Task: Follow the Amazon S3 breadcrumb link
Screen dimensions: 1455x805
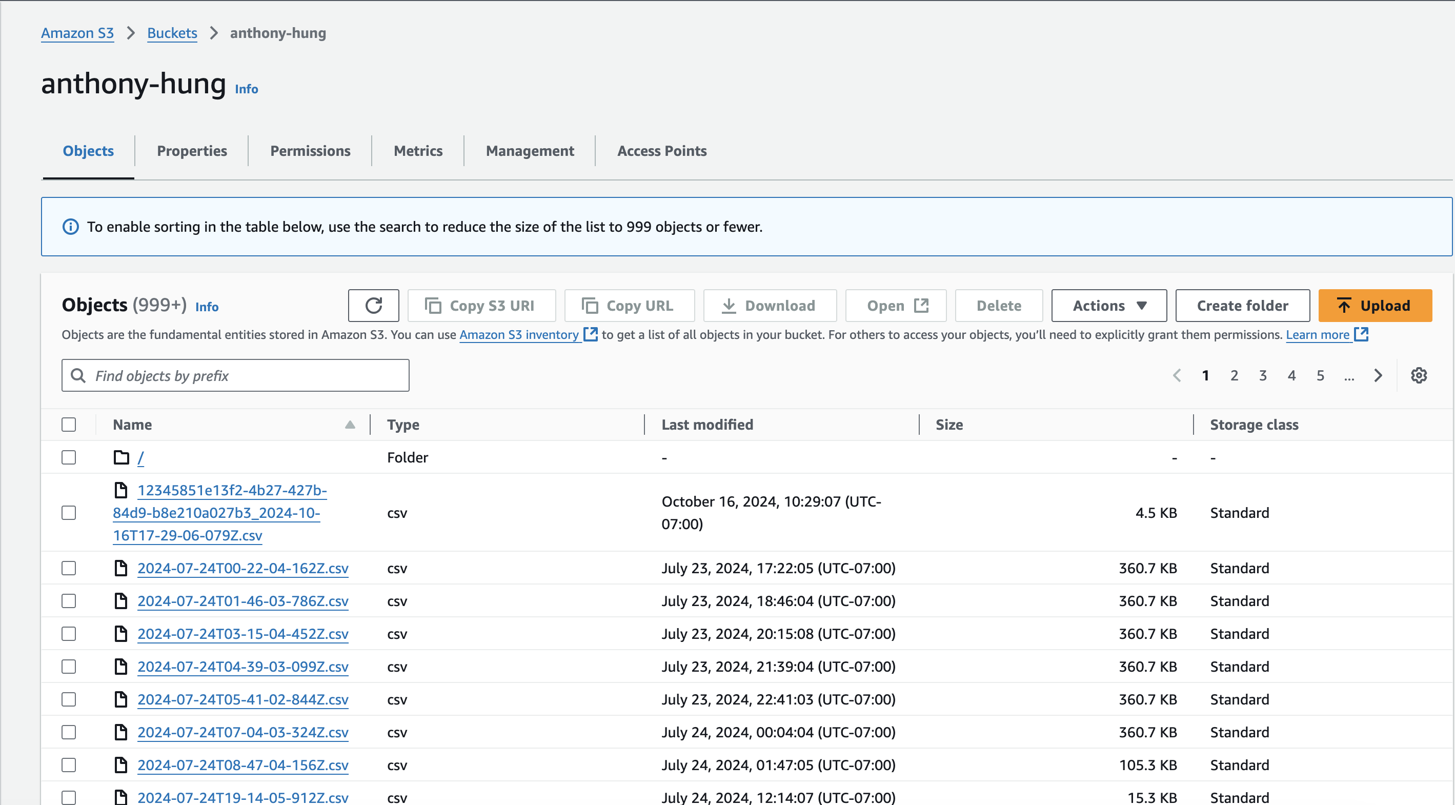Action: (x=77, y=33)
